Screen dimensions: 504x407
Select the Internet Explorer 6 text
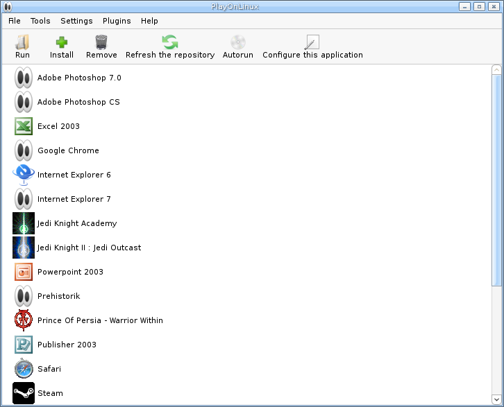click(x=74, y=175)
